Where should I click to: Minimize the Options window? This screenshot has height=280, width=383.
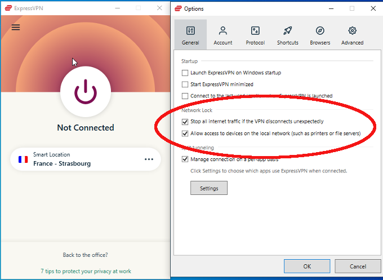(x=331, y=8)
